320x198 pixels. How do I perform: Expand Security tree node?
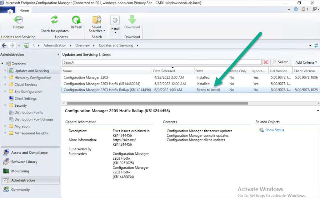(5, 105)
